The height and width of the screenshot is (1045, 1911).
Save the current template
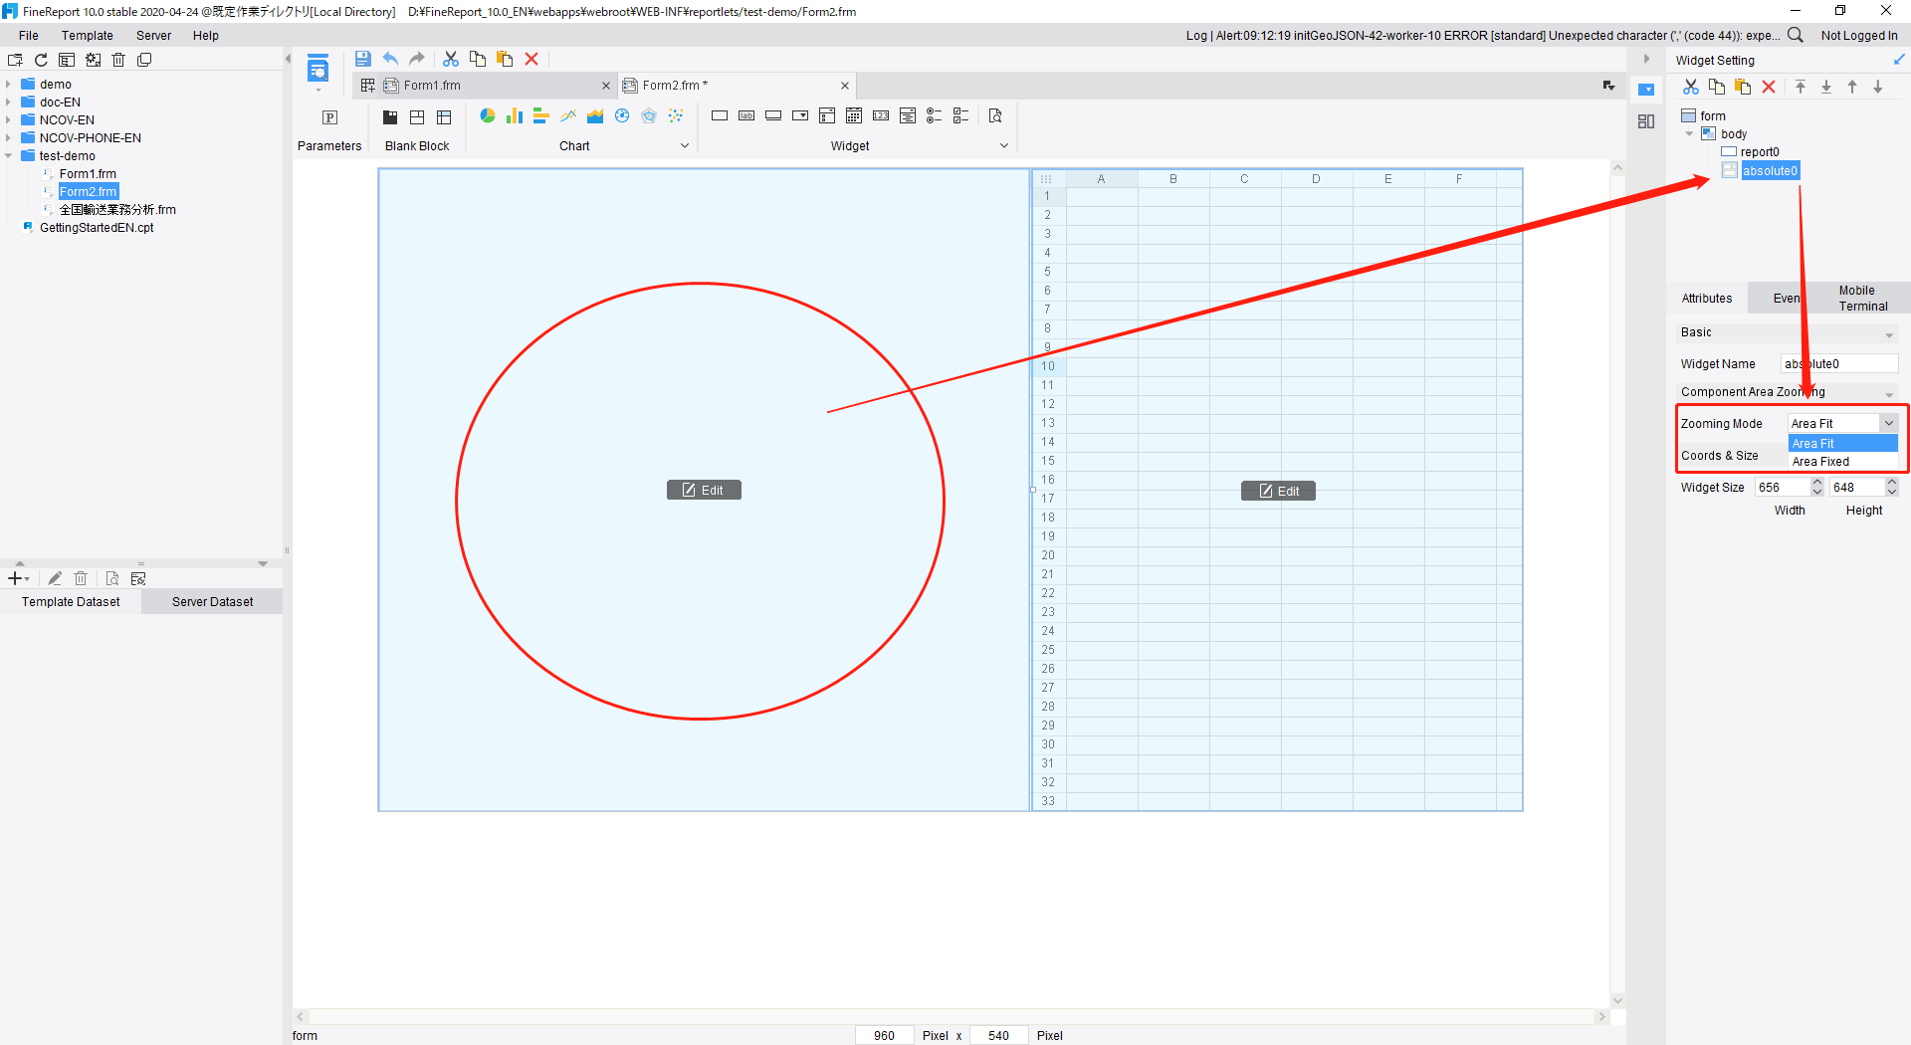pyautogui.click(x=362, y=59)
